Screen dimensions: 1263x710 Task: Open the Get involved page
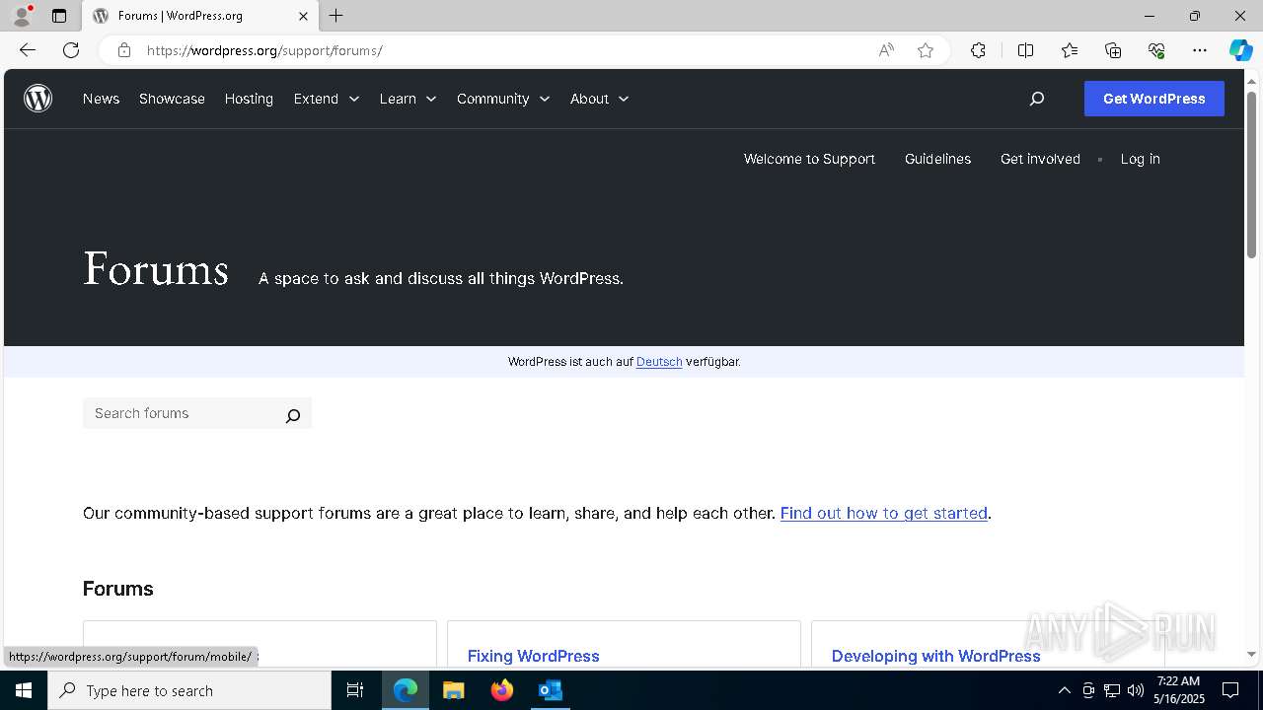click(1040, 159)
